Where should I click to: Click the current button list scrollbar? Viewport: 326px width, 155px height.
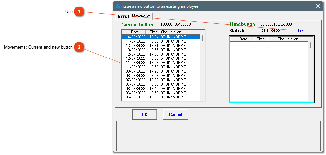203,66
